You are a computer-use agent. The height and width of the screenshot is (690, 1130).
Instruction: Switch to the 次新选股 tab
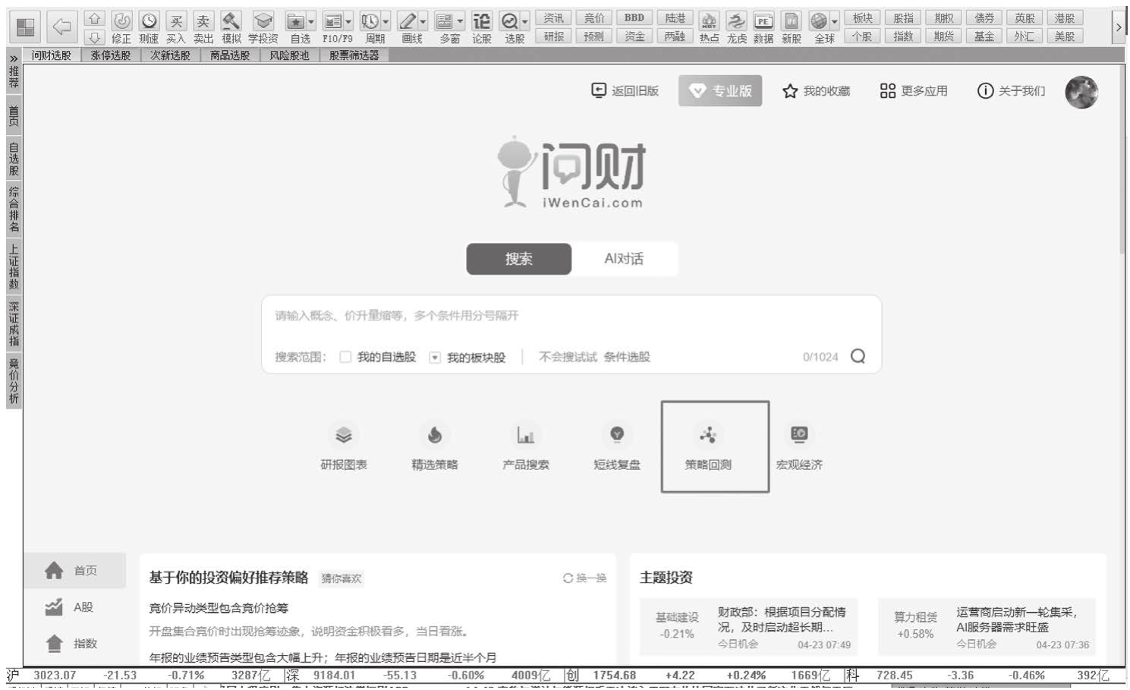pos(170,55)
